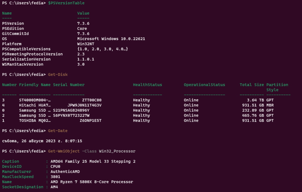Select the Win32_Processor class argument
Screen dimensions: 302x192
[x=117, y=151]
